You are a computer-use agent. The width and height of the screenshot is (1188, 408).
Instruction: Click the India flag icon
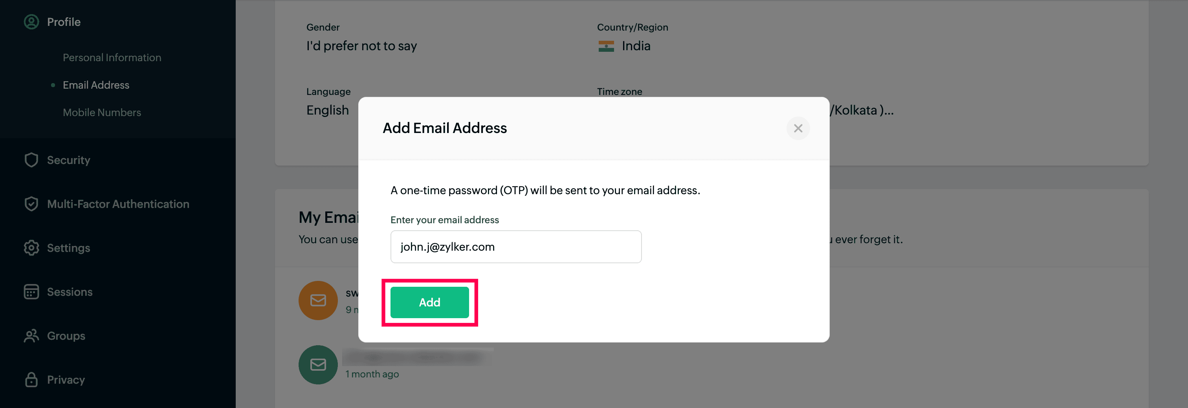point(606,46)
